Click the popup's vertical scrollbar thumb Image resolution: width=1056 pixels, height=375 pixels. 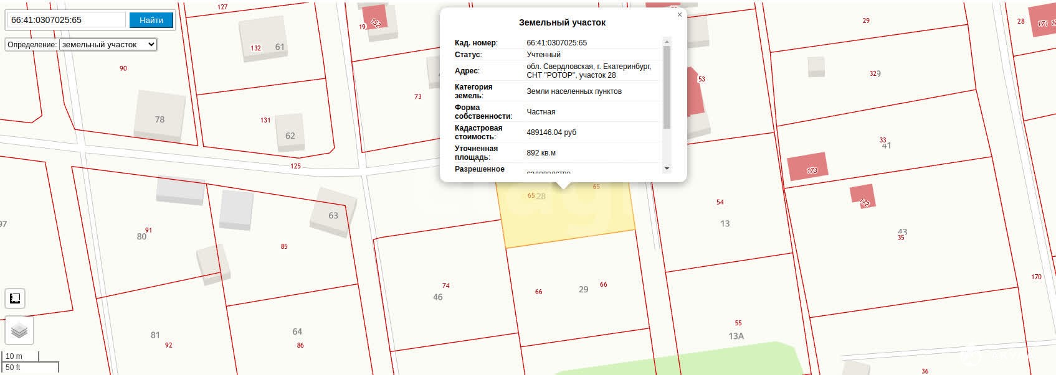pyautogui.click(x=667, y=87)
